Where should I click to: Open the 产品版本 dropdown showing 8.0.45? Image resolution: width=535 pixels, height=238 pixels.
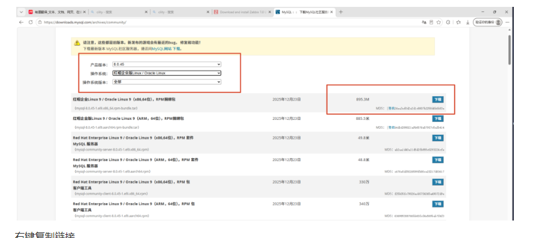click(167, 64)
